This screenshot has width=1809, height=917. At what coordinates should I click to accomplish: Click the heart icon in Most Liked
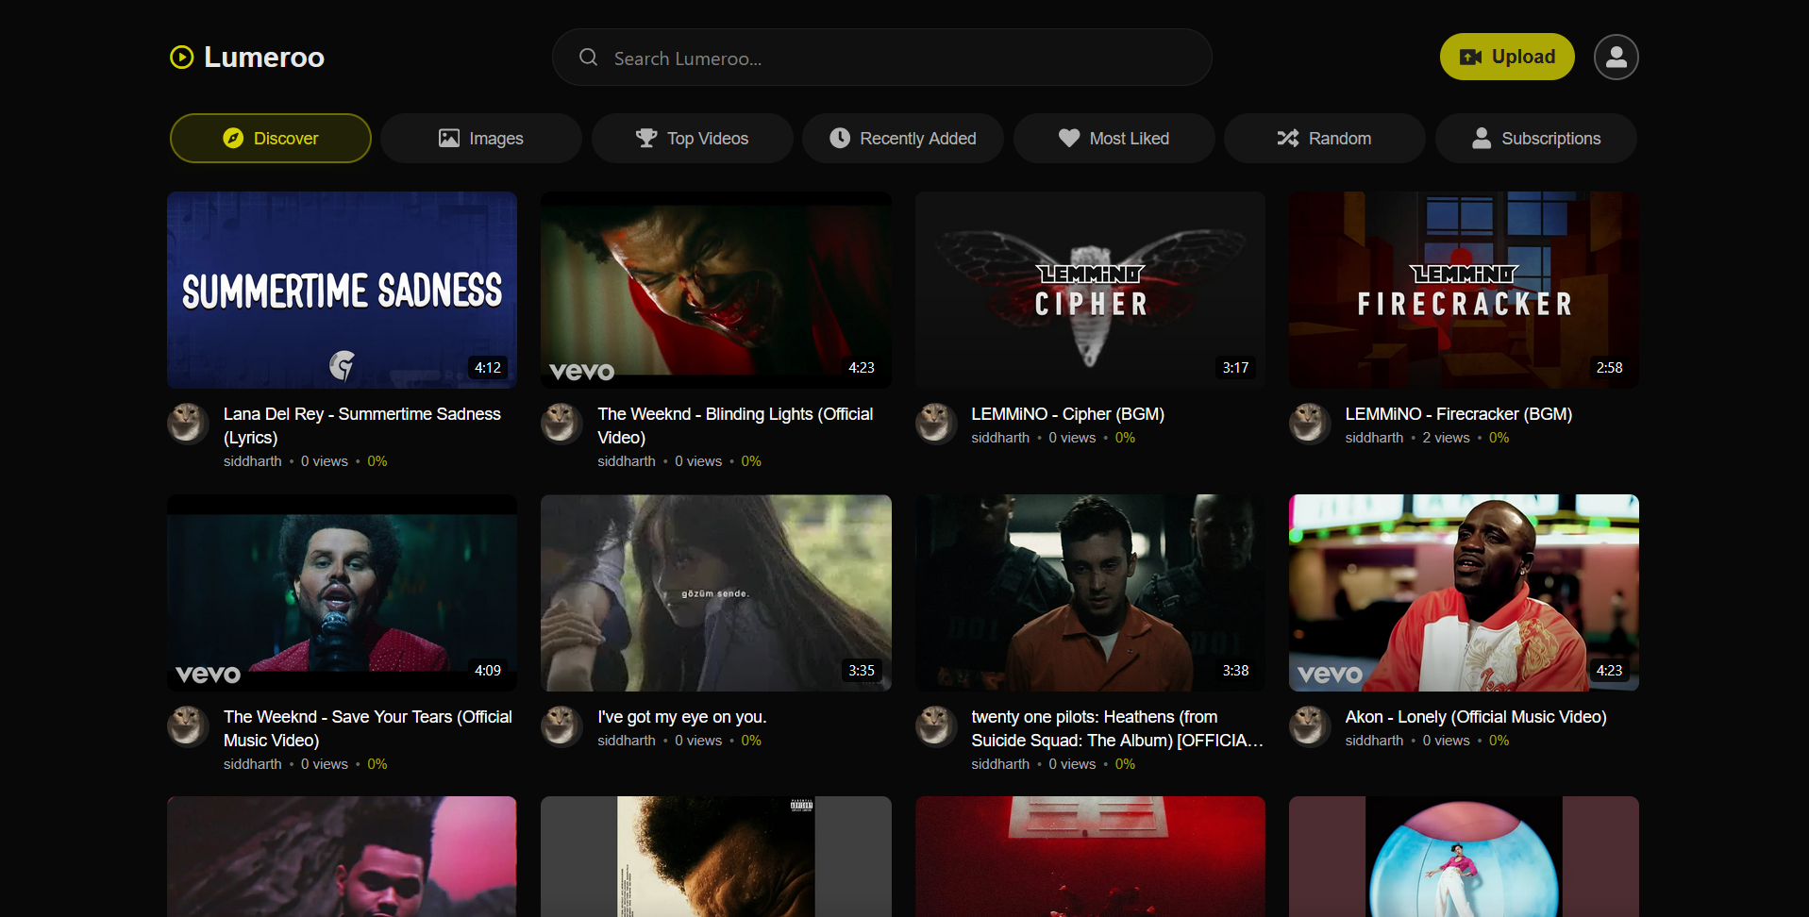pos(1069,139)
